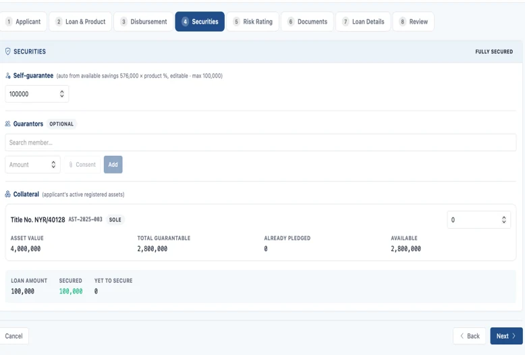Click the Yet To Secure 0 value
Viewport: 525px width, 355px height.
96,292
